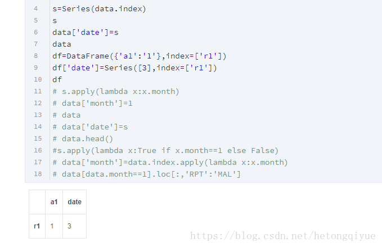382x247 pixels.
Task: Click the code line data['date']=s on line 6
Action: point(86,32)
